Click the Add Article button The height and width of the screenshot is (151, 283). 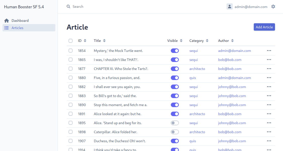coord(264,27)
